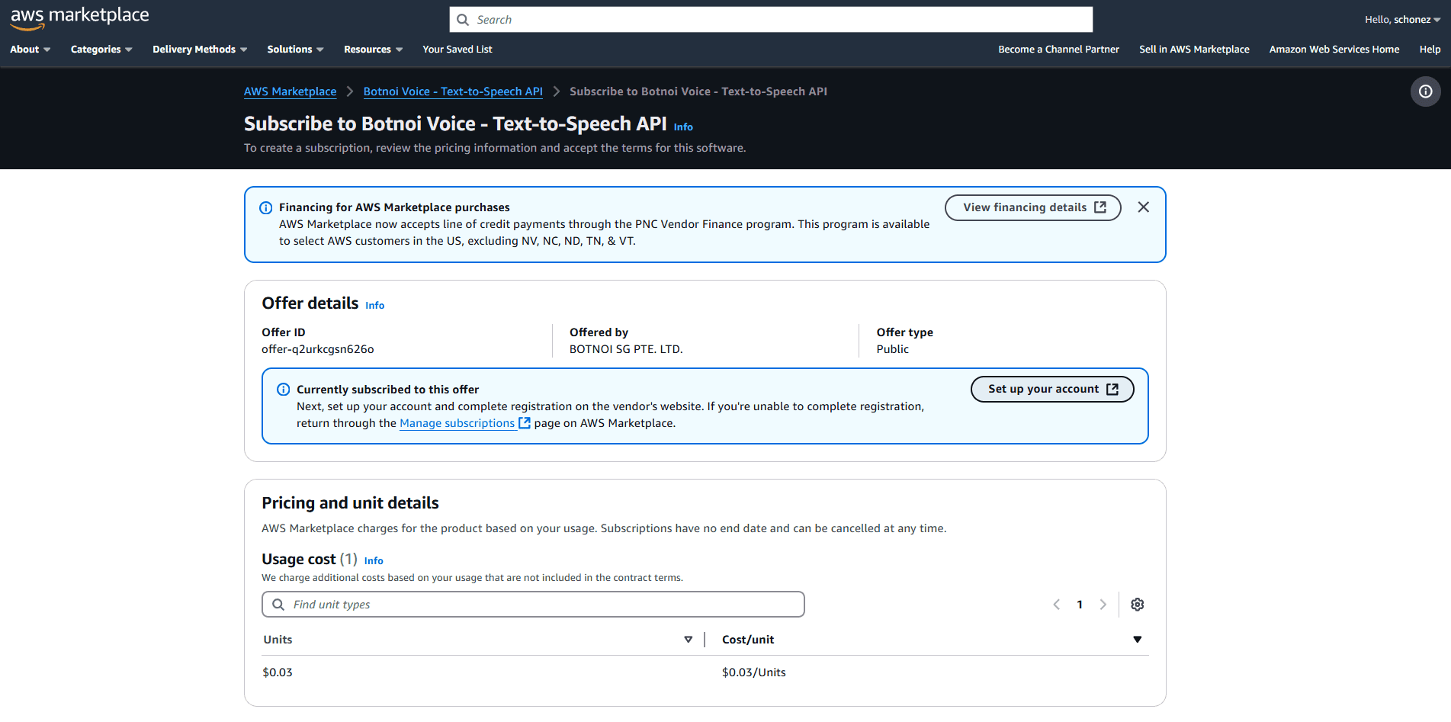Click AWS Marketplace breadcrumb link
1451x722 pixels.
tap(290, 91)
